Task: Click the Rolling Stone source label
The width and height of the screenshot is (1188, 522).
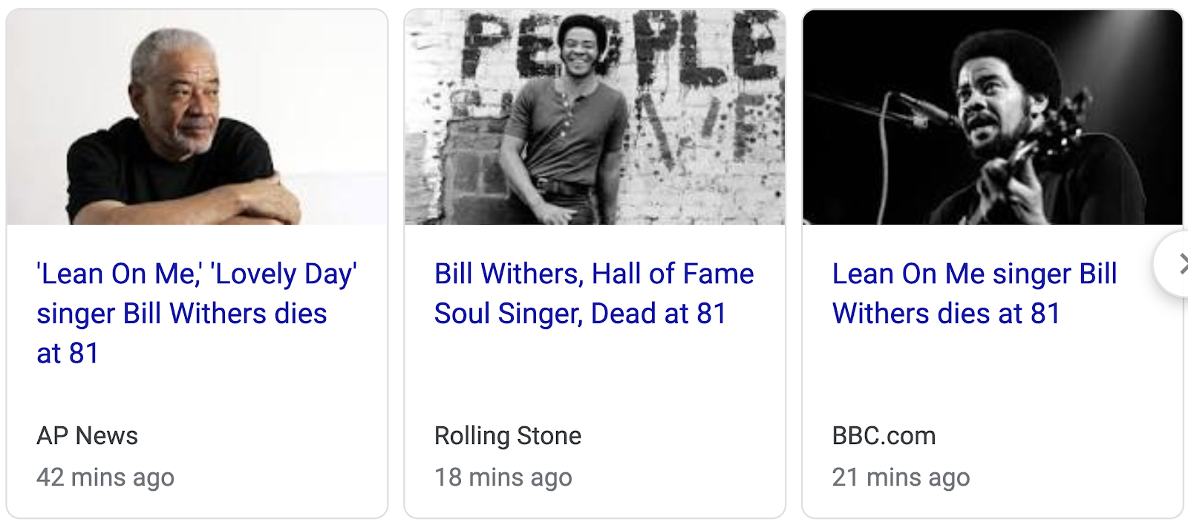Action: coord(508,436)
